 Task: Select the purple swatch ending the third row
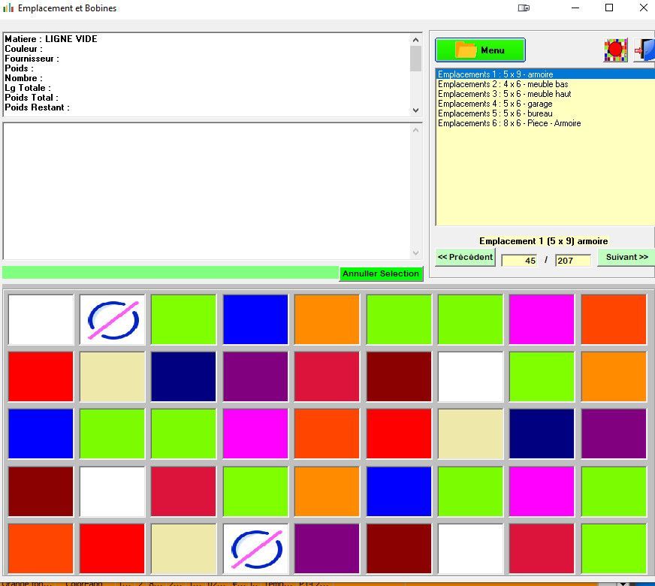pos(614,434)
